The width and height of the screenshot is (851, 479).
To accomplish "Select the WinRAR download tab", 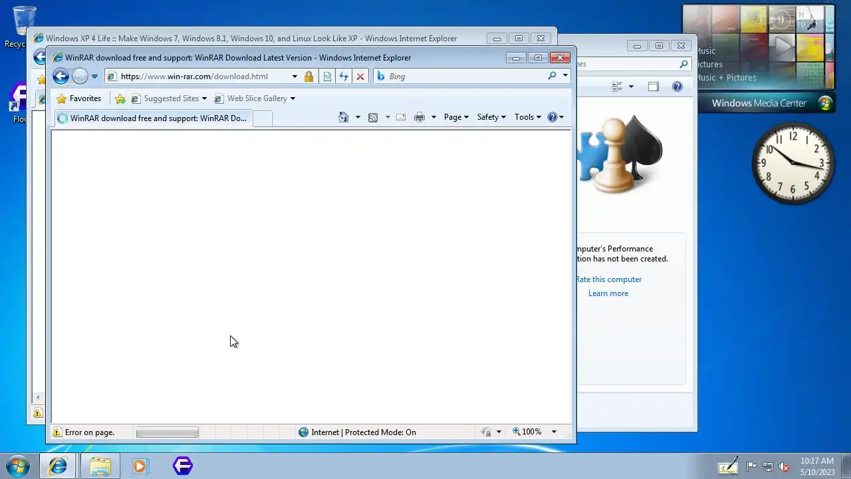I will tap(152, 118).
